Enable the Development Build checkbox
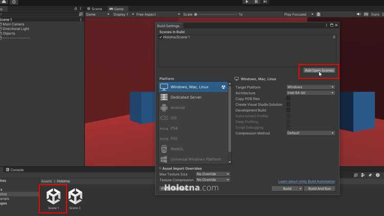This screenshot has width=384, height=216. tap(288, 110)
